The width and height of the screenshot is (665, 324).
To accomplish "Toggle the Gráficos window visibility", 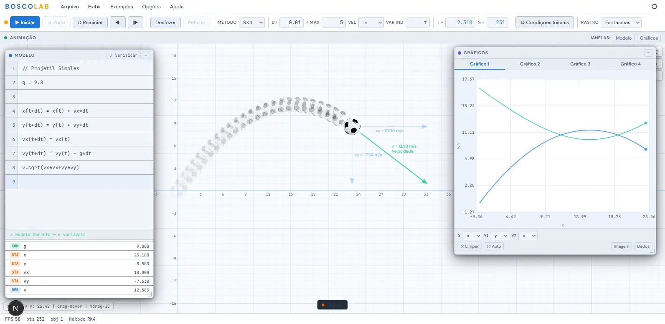I will pyautogui.click(x=648, y=38).
